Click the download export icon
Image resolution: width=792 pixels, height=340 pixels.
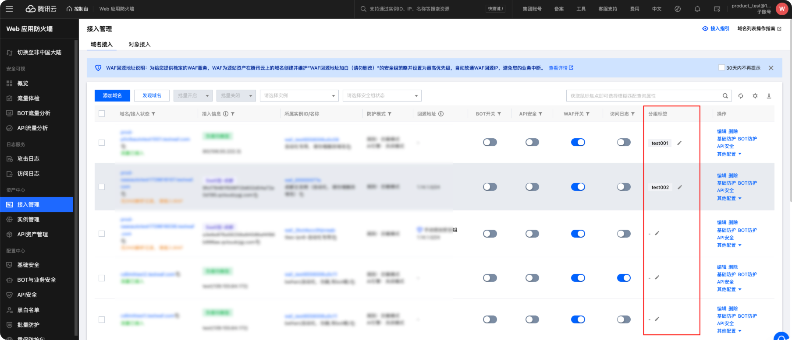coord(769,96)
